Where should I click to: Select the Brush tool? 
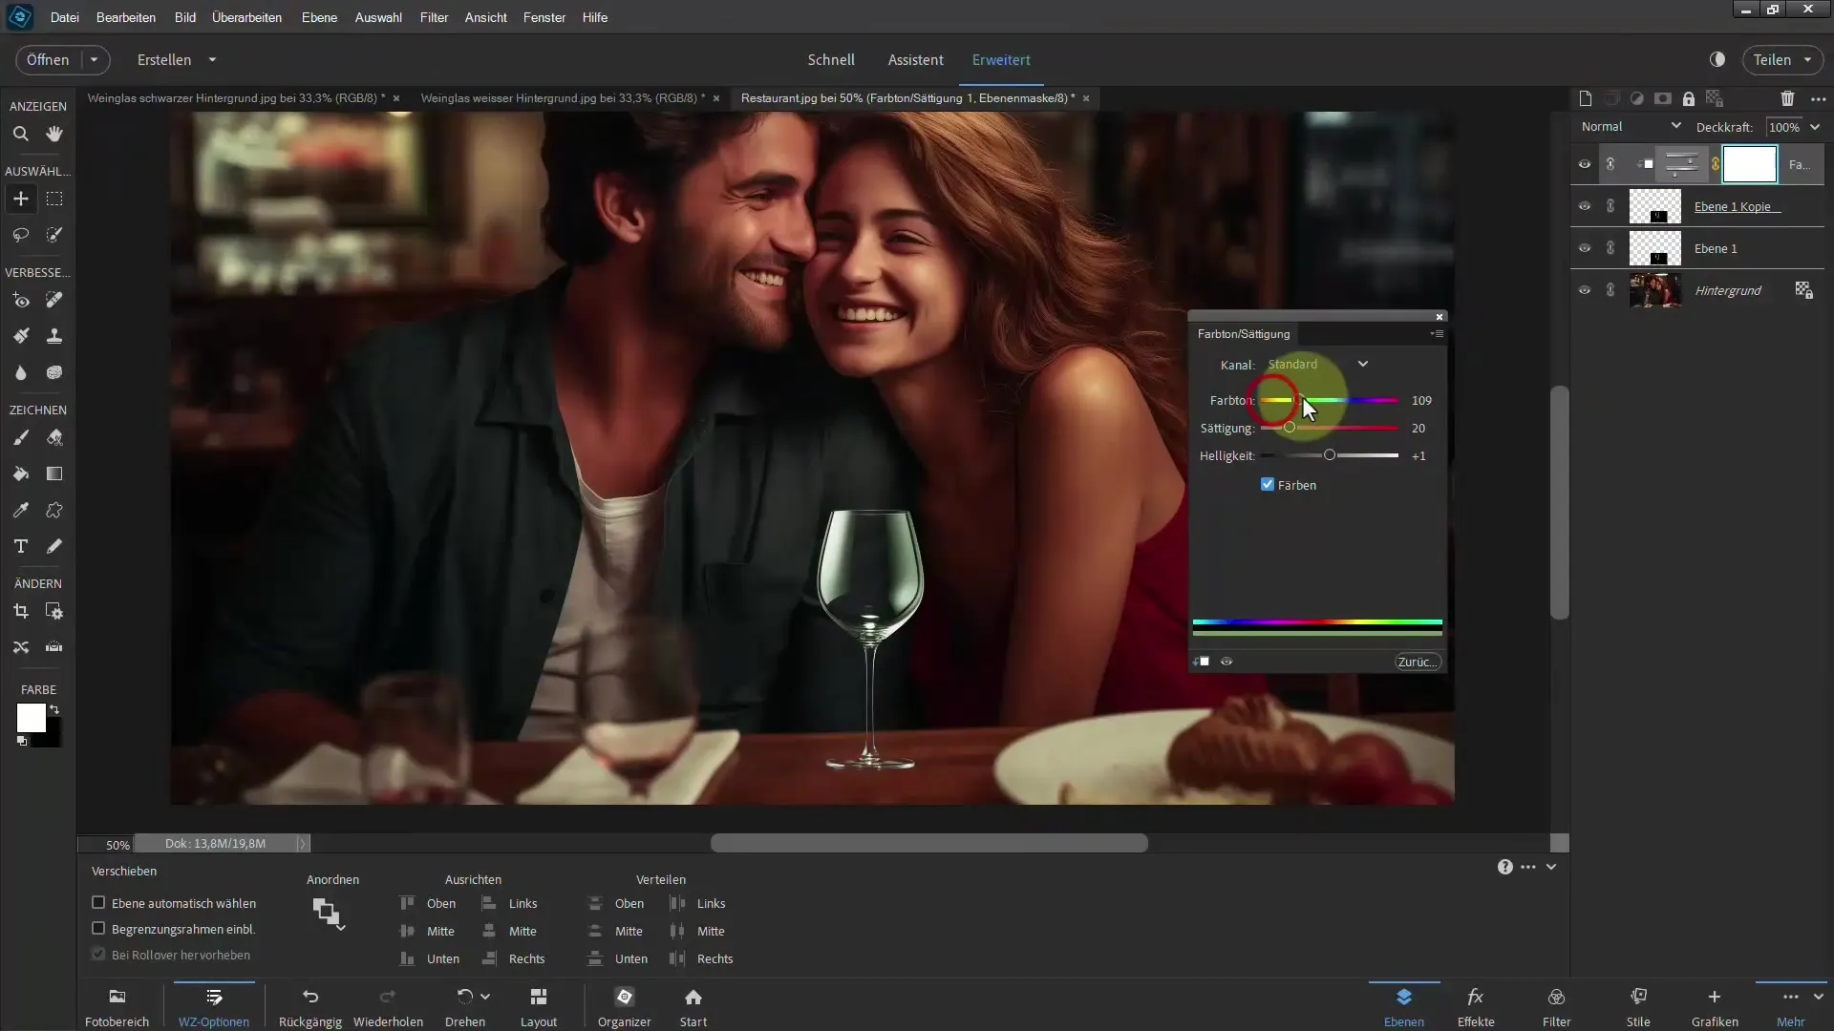[x=20, y=438]
